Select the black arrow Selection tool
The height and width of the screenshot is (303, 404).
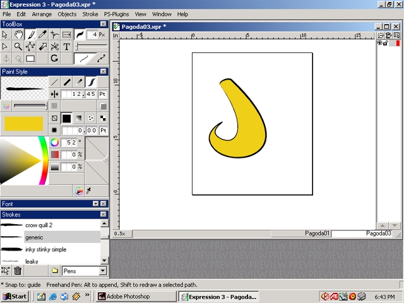click(x=5, y=34)
